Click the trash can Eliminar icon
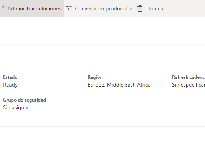The height and width of the screenshot is (150, 205). 140,8
